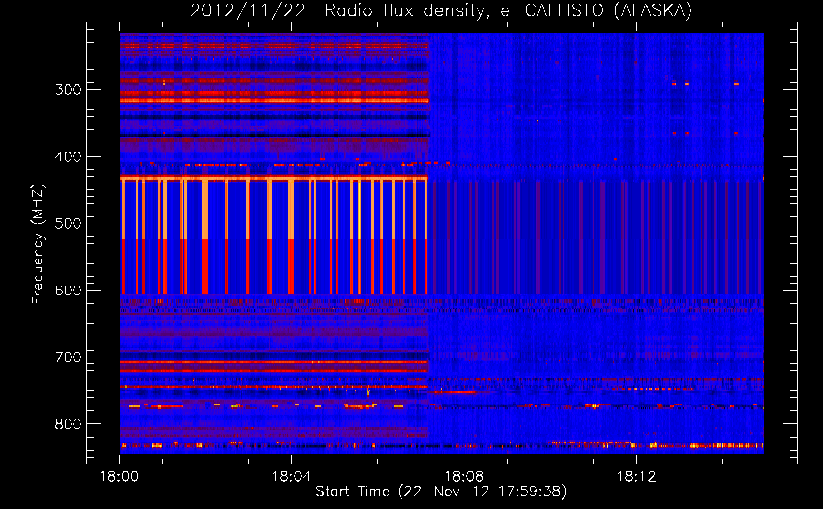Screen dimensions: 823x509
Task: Click the 300 frequency tick label
Action: pos(68,90)
